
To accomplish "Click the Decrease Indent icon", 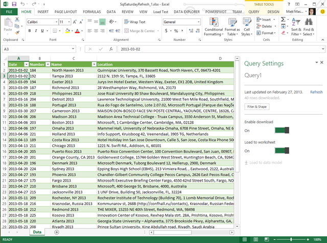I will tap(111, 31).
